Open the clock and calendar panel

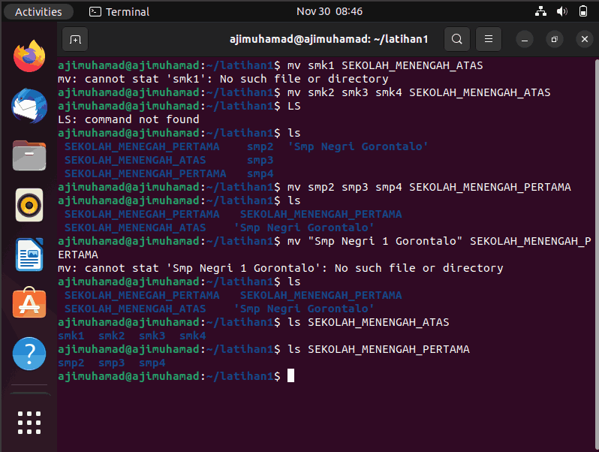pyautogui.click(x=330, y=11)
